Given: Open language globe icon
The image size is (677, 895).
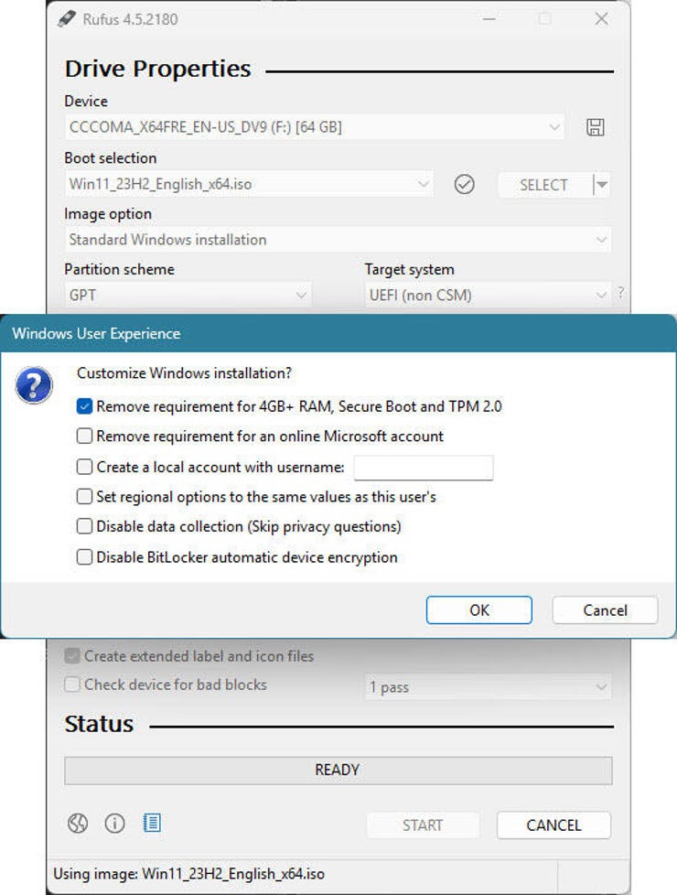Looking at the screenshot, I should 78,824.
